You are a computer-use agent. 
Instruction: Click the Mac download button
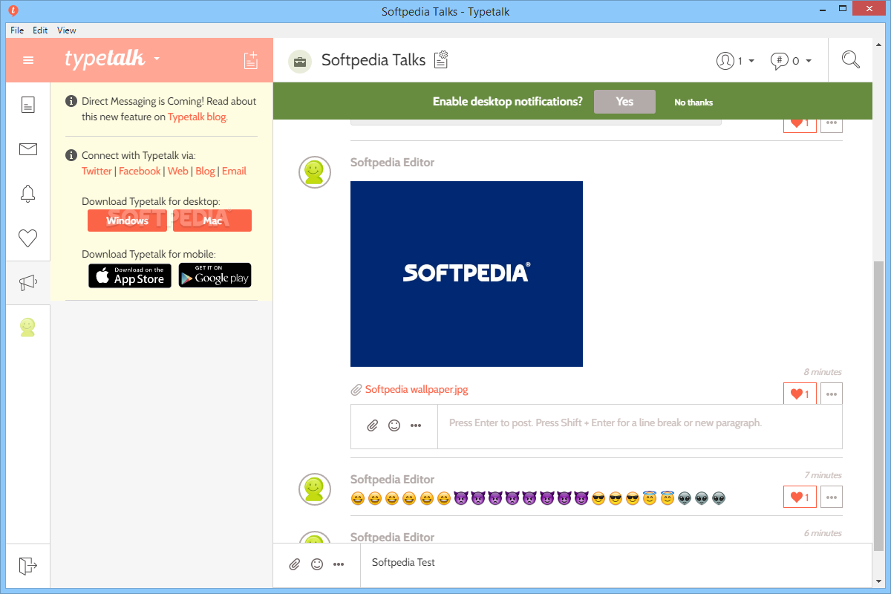pos(212,221)
